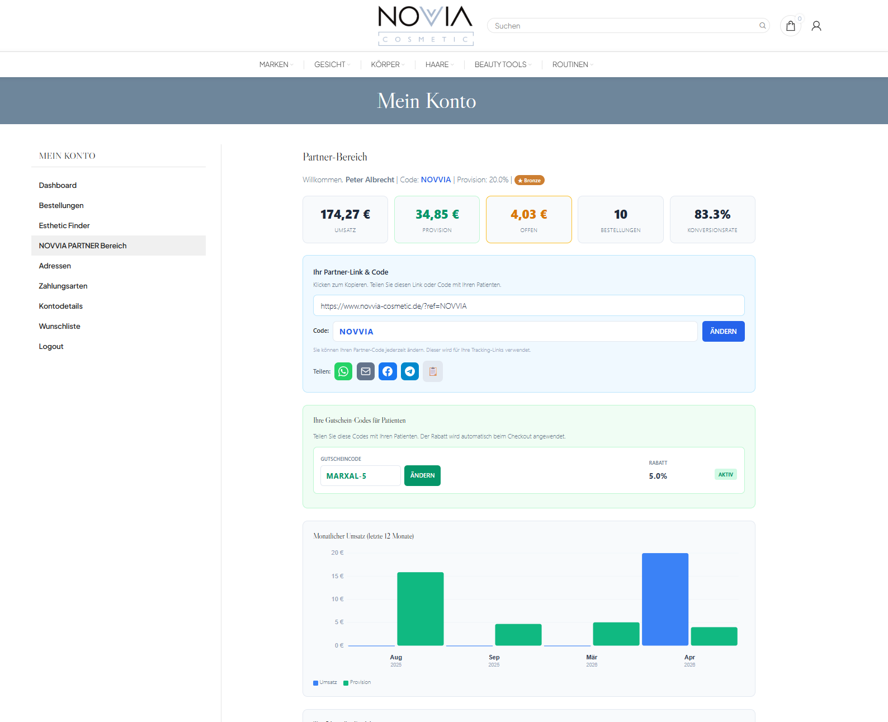Open Adressen in sidebar
Image resolution: width=888 pixels, height=722 pixels.
click(x=119, y=266)
